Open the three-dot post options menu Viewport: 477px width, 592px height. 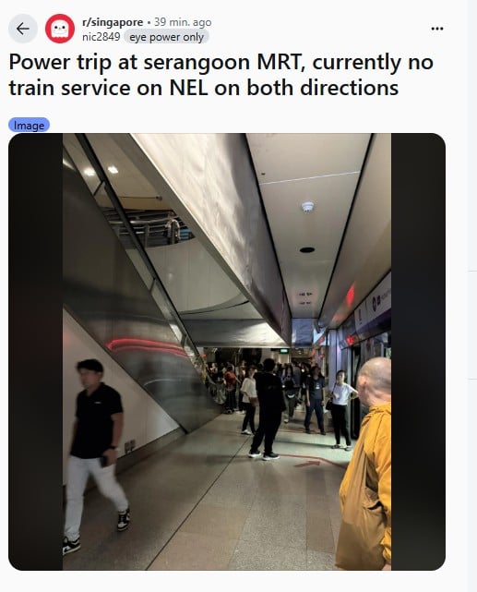pyautogui.click(x=437, y=29)
